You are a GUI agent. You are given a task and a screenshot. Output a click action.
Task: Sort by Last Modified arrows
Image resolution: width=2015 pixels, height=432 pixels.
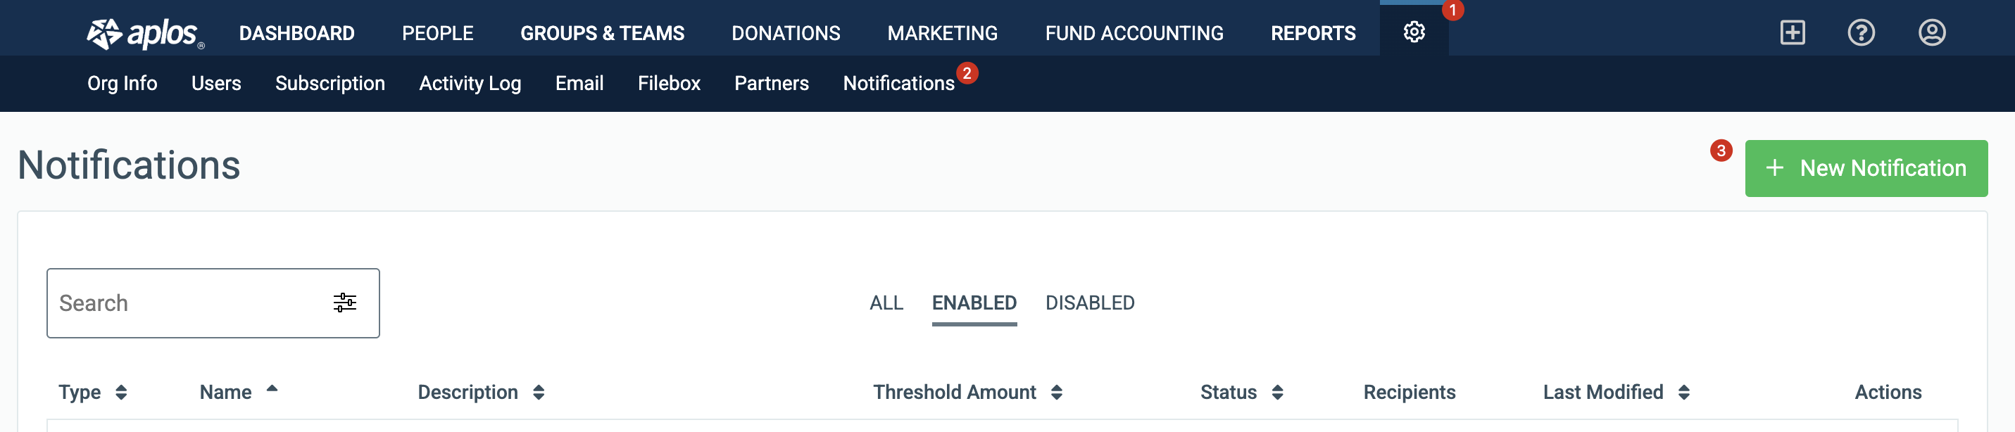pos(1684,392)
